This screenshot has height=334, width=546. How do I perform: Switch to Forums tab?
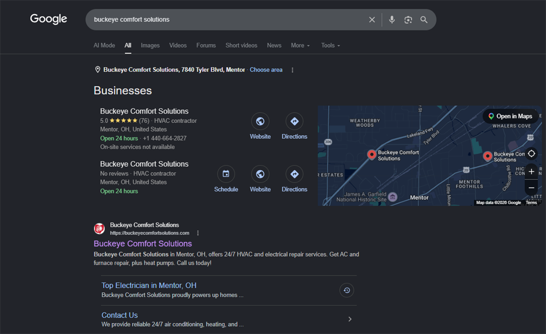tap(206, 46)
